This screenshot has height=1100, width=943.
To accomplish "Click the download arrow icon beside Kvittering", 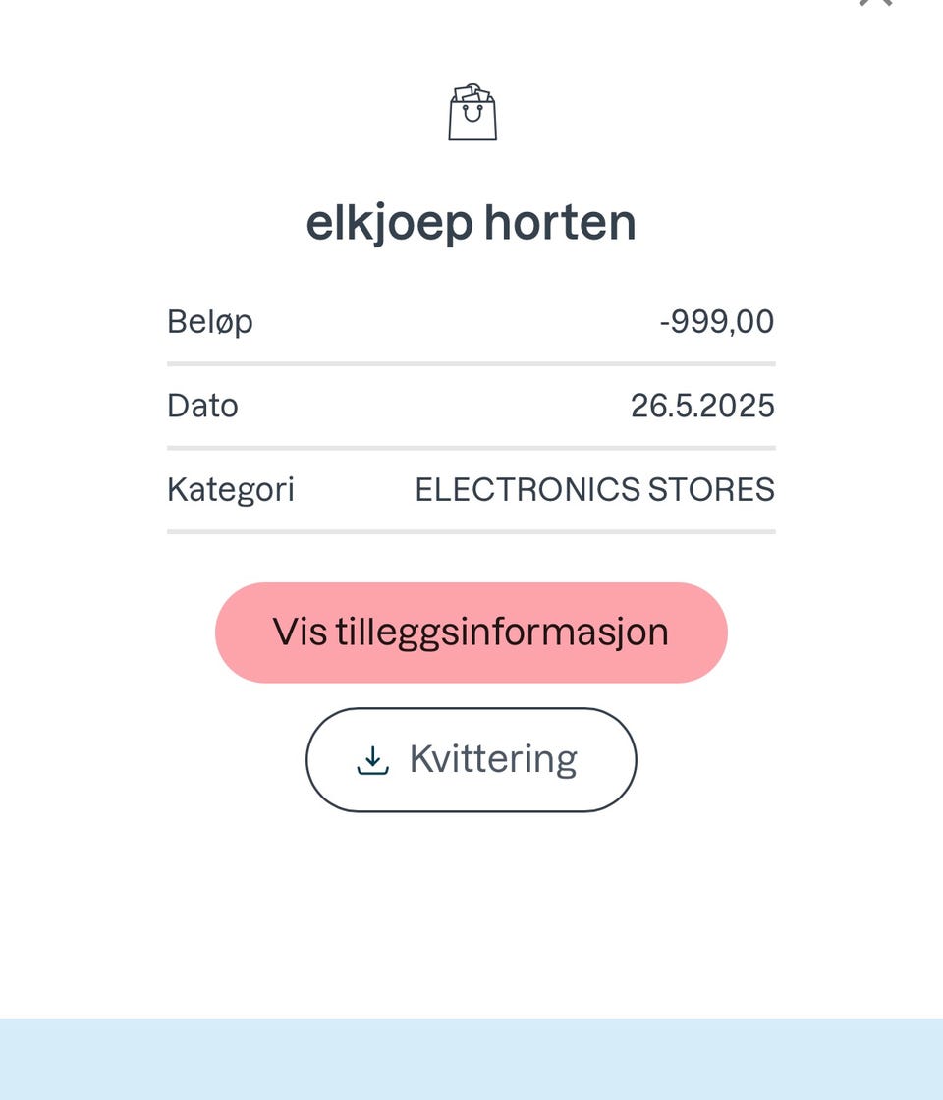I will [x=372, y=760].
